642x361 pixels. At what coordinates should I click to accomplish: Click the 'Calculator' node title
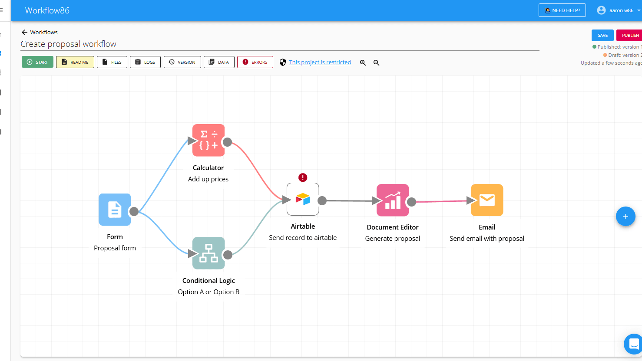click(x=208, y=167)
